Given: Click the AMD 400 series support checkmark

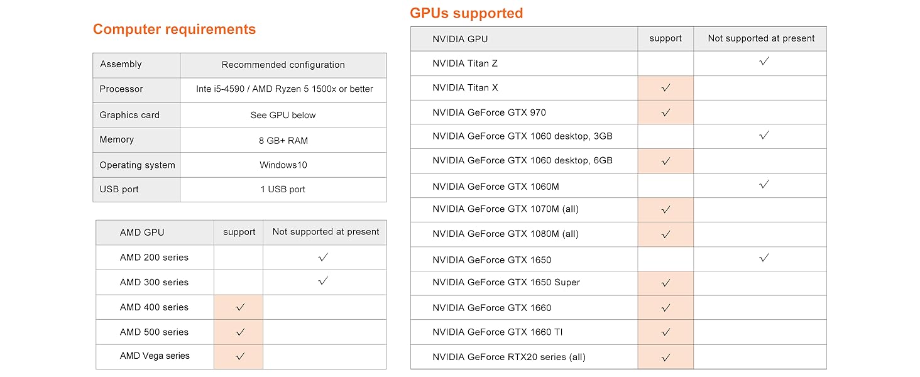Looking at the screenshot, I should click(239, 307).
